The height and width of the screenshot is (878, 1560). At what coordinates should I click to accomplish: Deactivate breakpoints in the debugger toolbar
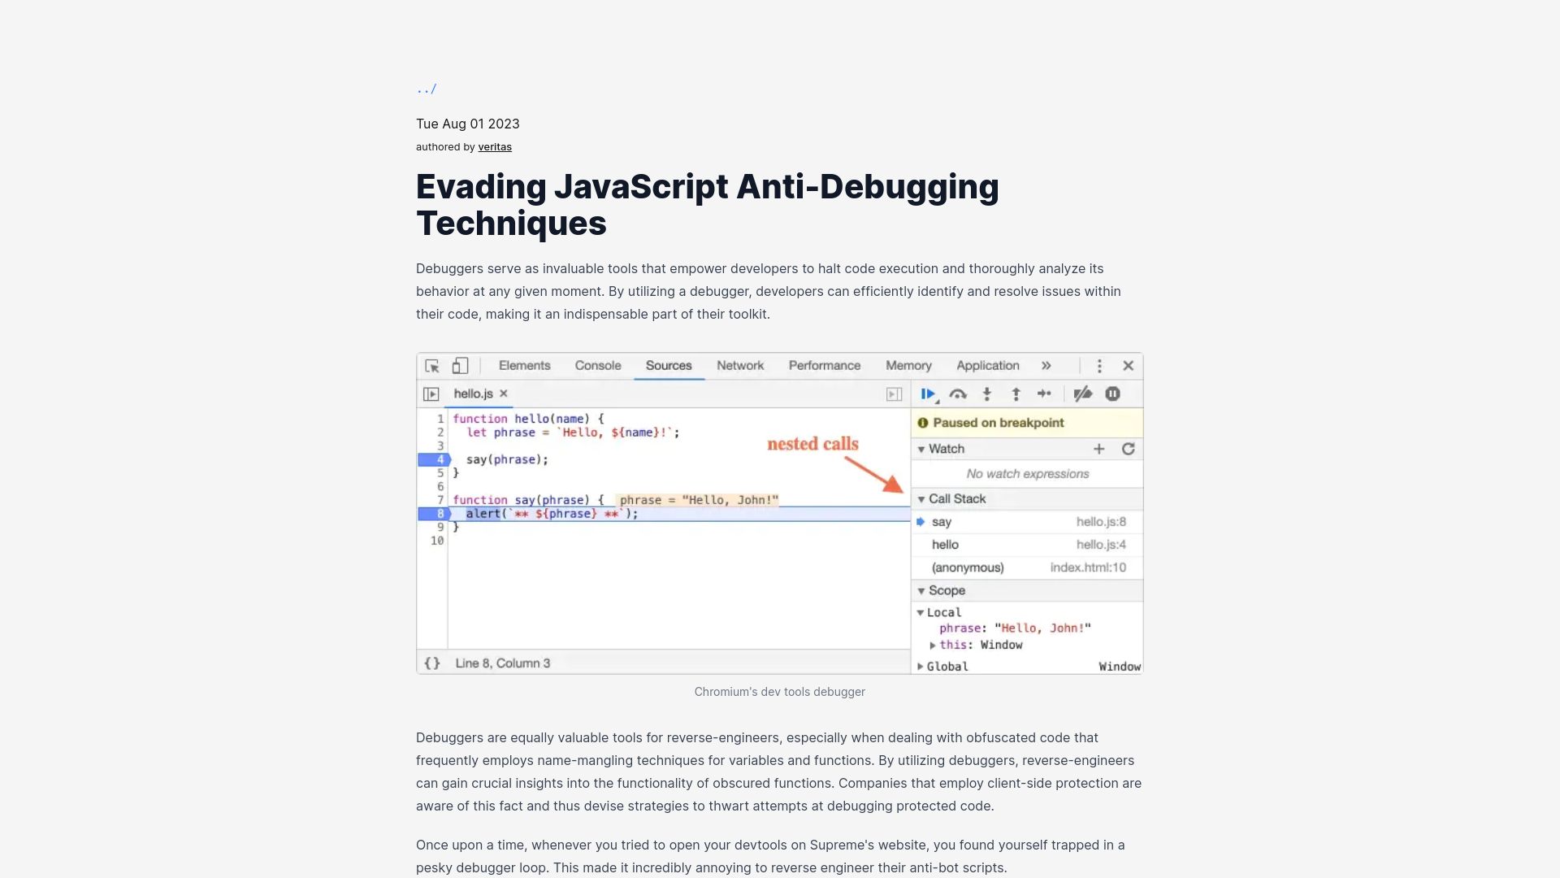click(1083, 394)
